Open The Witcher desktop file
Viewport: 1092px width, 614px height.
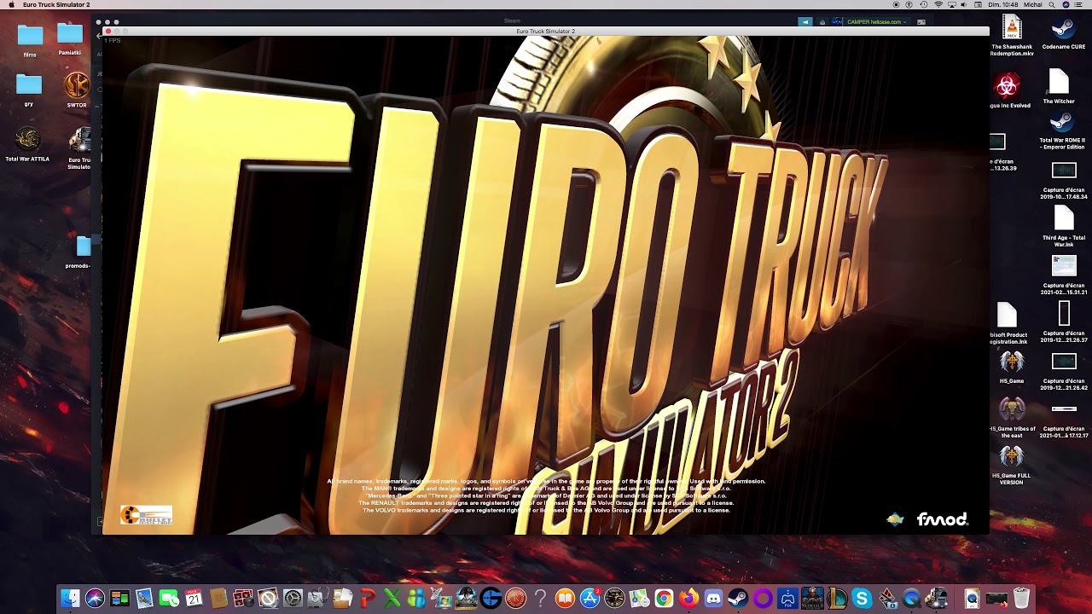(x=1059, y=83)
